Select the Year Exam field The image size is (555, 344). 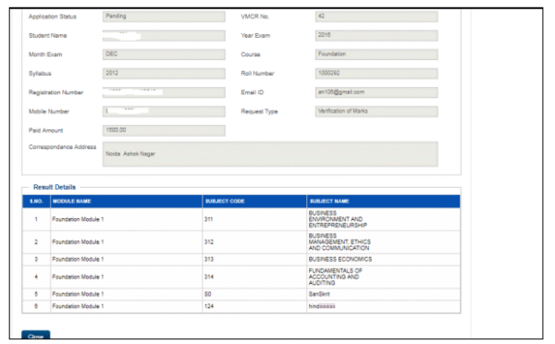coord(376,35)
